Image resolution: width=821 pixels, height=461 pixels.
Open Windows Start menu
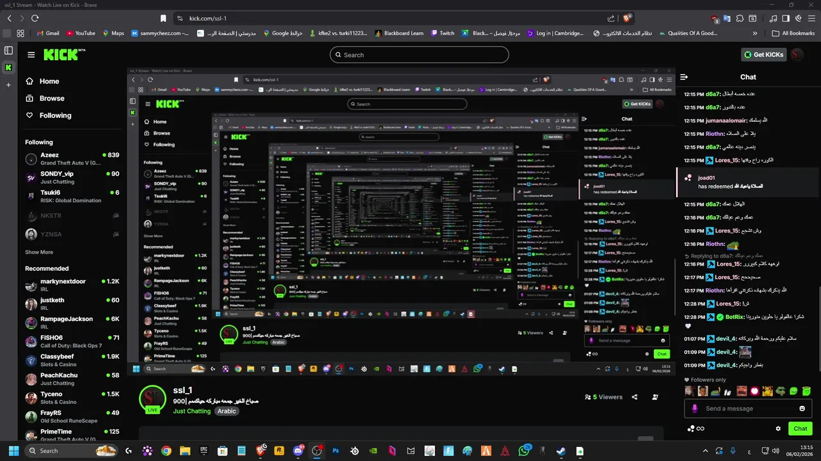(x=13, y=451)
